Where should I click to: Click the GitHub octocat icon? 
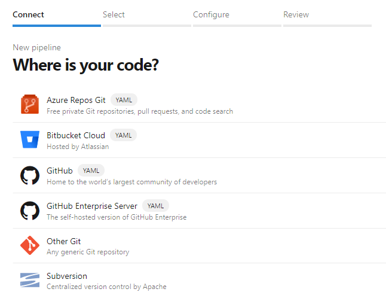point(30,175)
